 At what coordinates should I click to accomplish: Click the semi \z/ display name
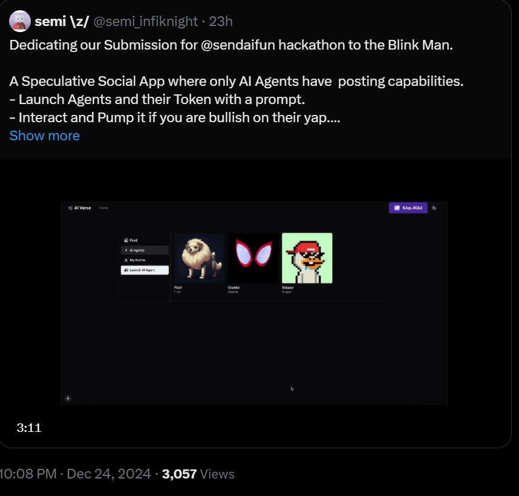pos(62,22)
